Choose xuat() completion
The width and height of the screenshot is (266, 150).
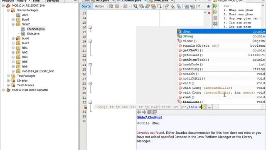[221, 97]
